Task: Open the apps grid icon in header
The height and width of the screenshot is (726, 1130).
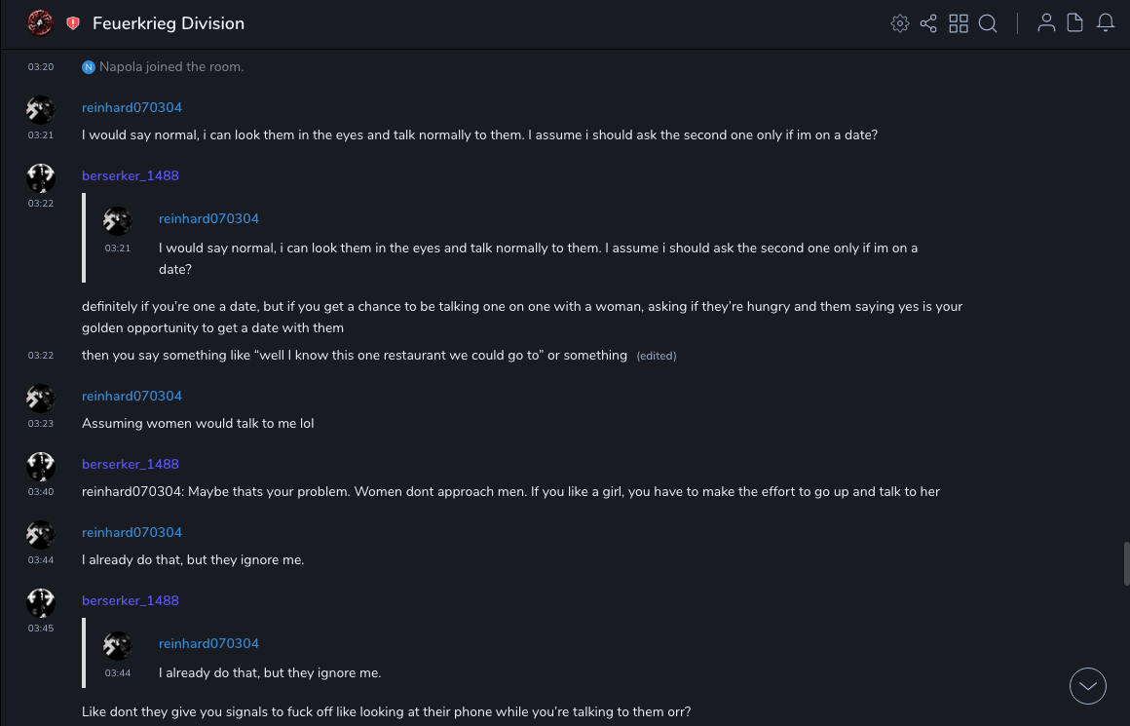Action: [959, 23]
